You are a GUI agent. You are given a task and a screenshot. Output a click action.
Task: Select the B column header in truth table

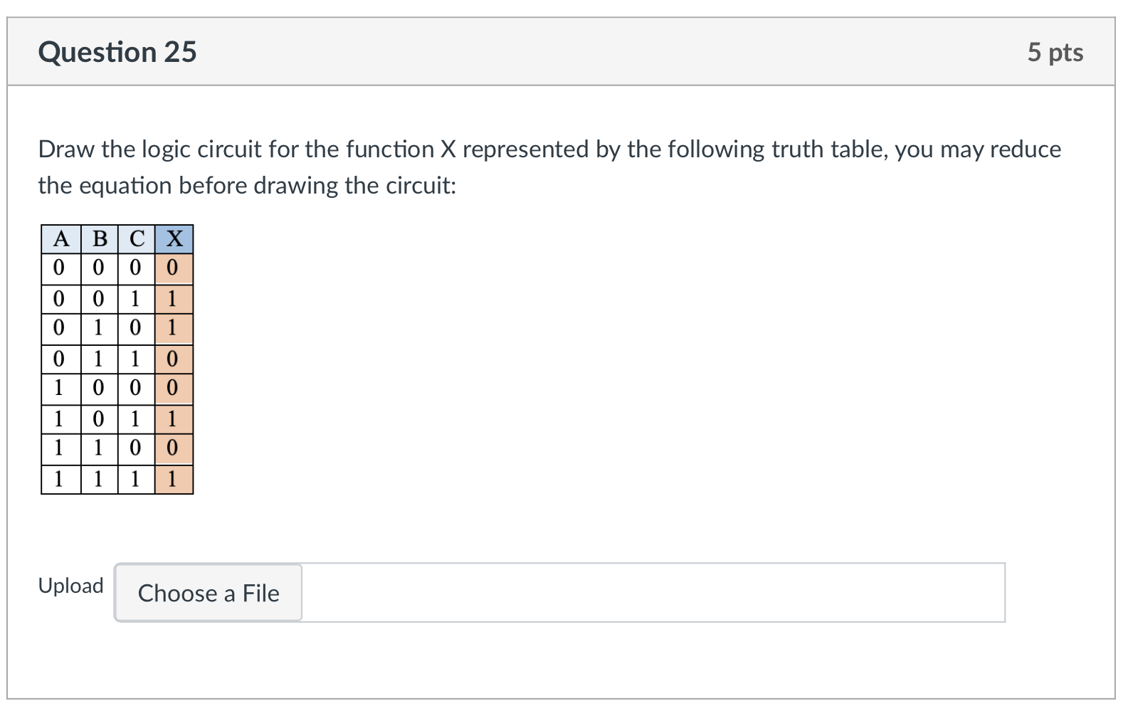100,239
